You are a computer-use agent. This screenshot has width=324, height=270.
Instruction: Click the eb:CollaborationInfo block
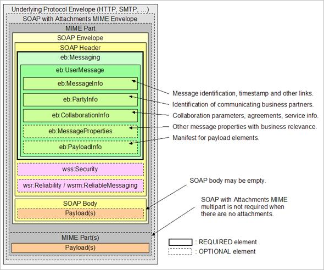80,115
